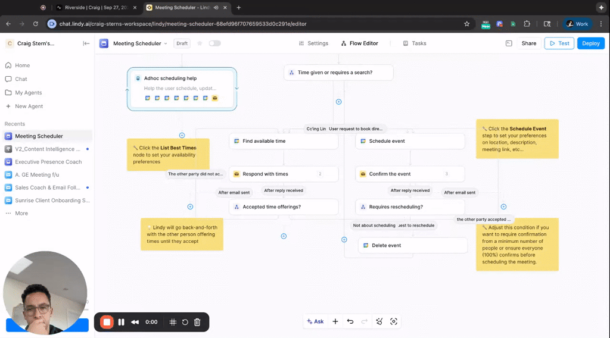Image resolution: width=610 pixels, height=338 pixels.
Task: Select the Find available time node
Action: click(x=284, y=141)
